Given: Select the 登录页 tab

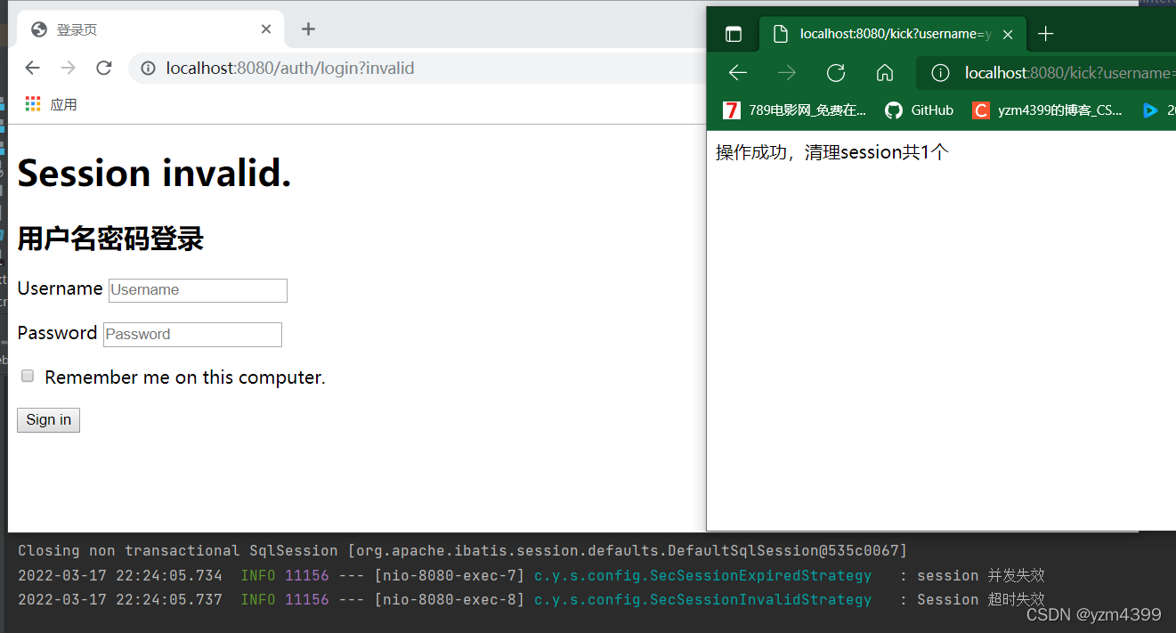Looking at the screenshot, I should point(151,29).
